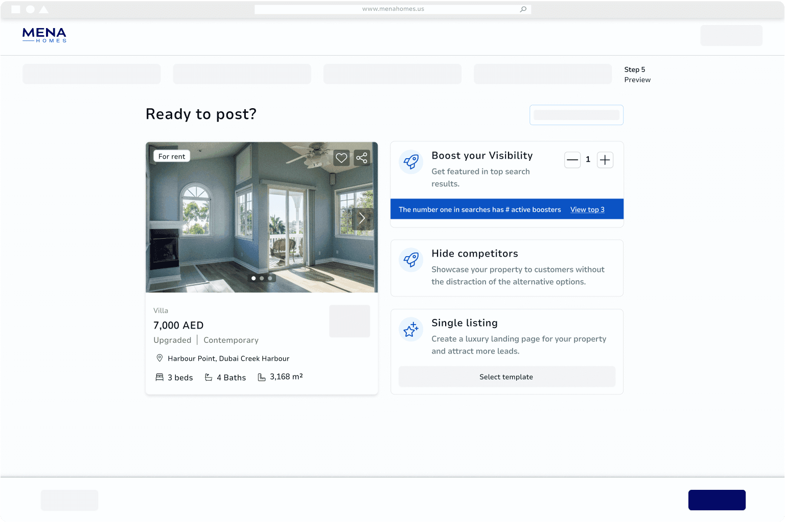Favorite the listing with the heart icon
The image size is (785, 523).
pos(341,158)
